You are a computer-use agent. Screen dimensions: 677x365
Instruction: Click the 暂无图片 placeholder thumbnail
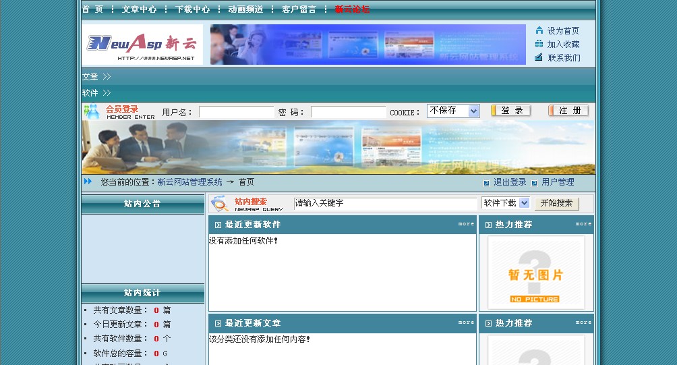click(x=536, y=273)
